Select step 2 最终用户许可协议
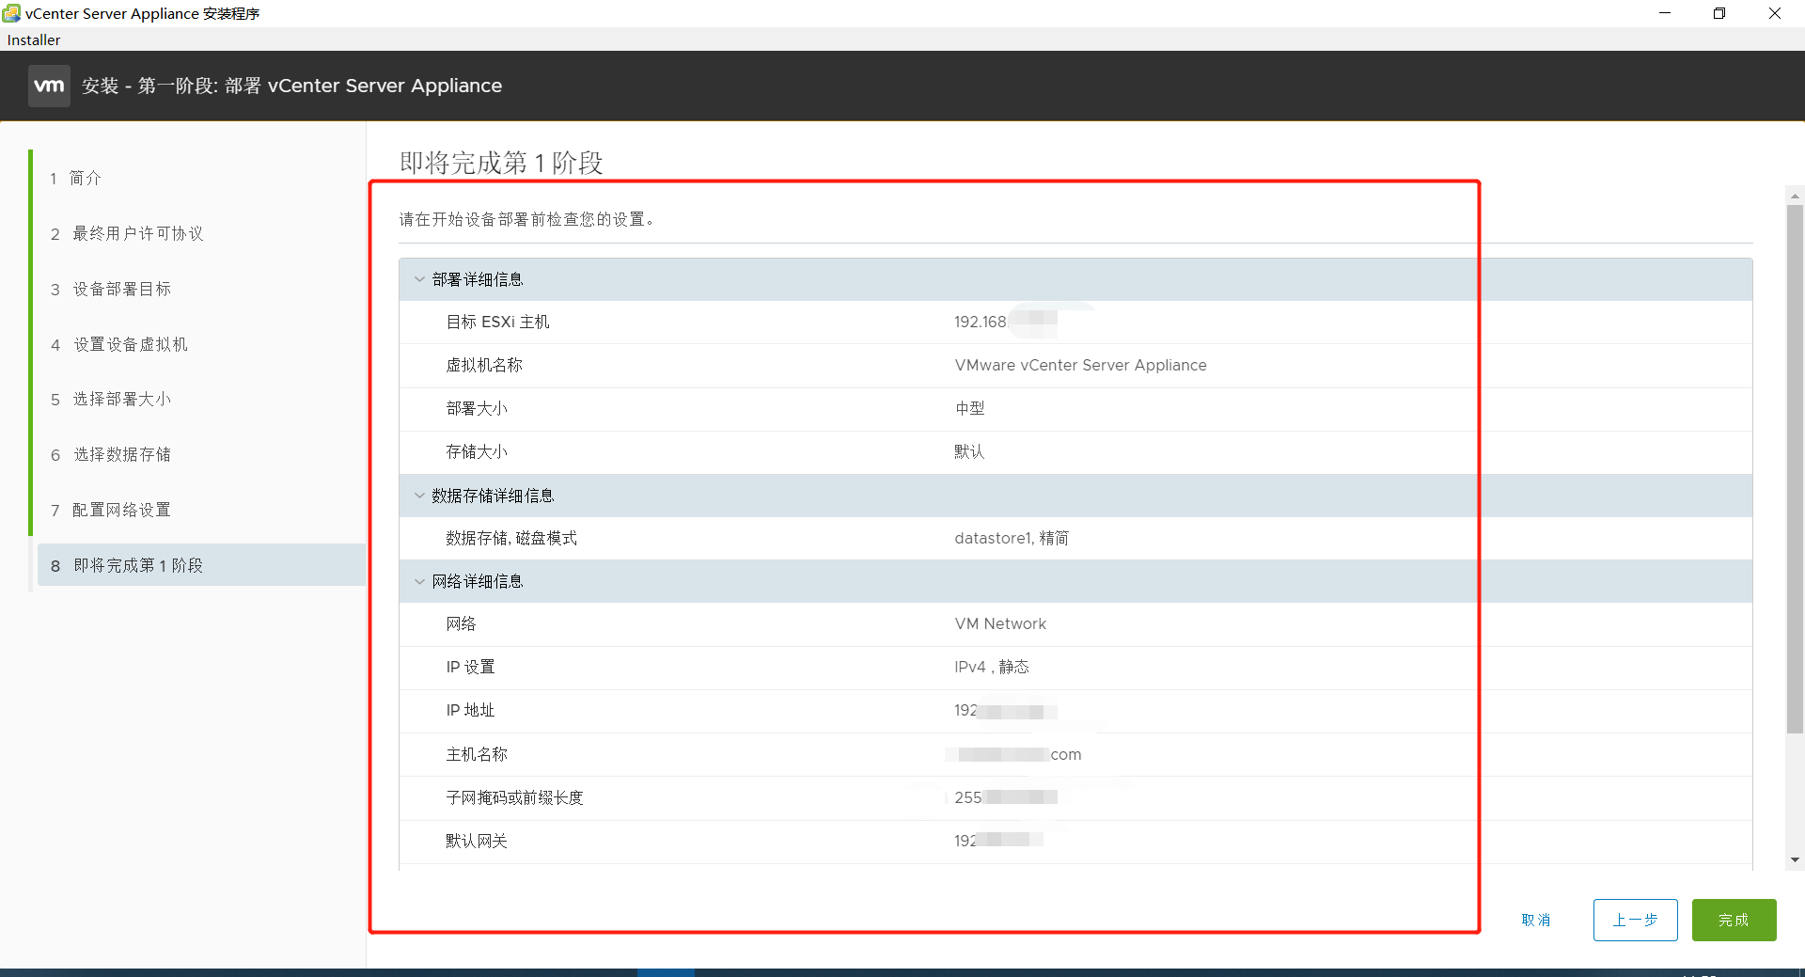The width and height of the screenshot is (1805, 977). pyautogui.click(x=137, y=233)
